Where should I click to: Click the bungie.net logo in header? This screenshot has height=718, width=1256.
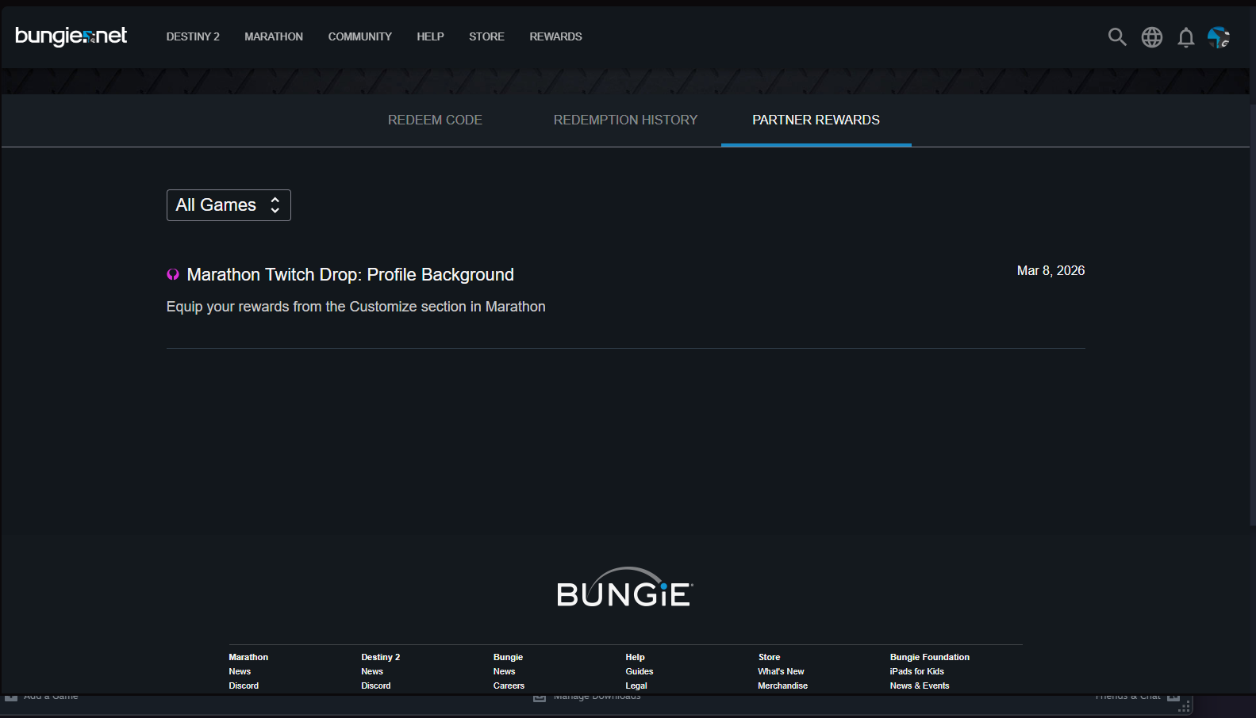[71, 36]
